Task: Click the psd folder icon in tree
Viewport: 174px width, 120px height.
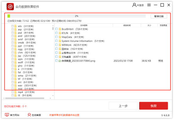Action: (15, 33)
